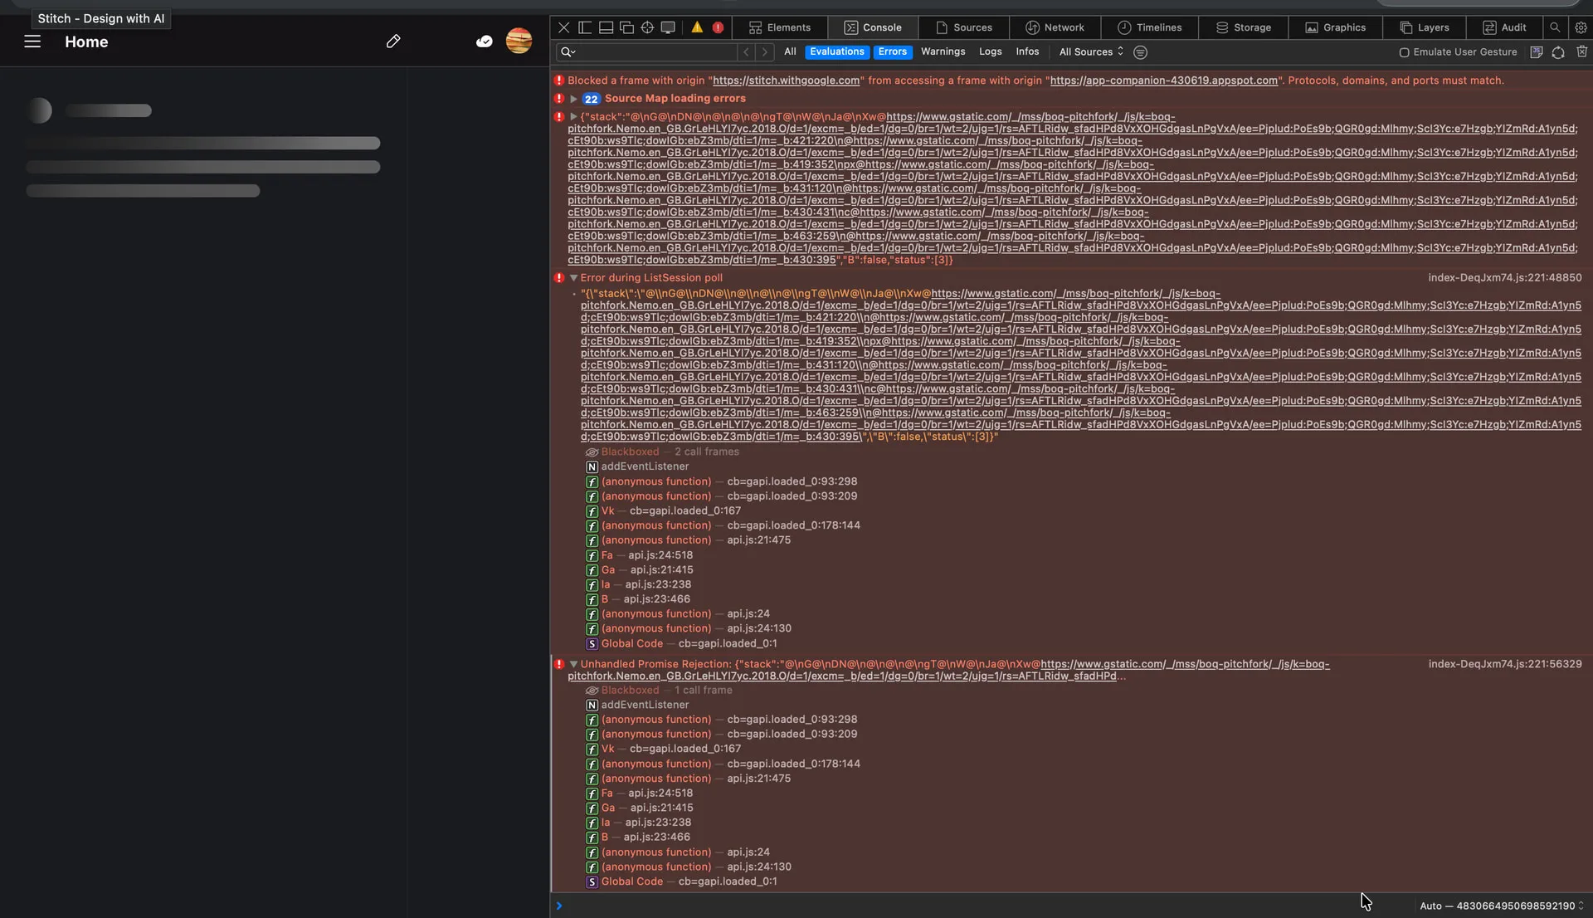This screenshot has height=918, width=1593.
Task: Open the hamburger menu beside Home
Action: [x=32, y=42]
